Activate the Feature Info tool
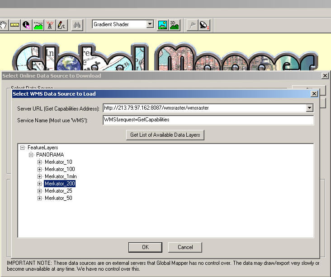Viewport: 331px width, 277px height. pos(27,25)
